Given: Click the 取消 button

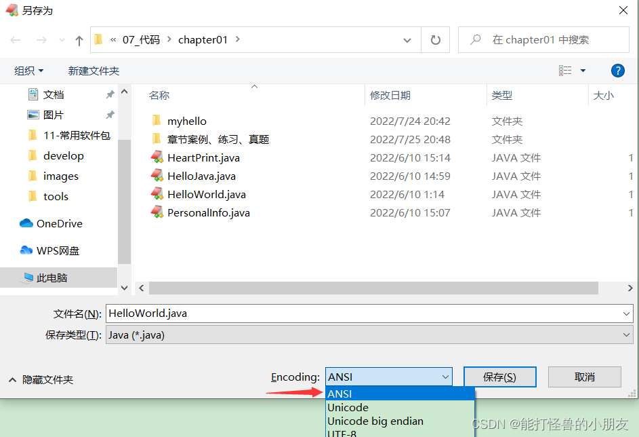Looking at the screenshot, I should click(x=584, y=377).
